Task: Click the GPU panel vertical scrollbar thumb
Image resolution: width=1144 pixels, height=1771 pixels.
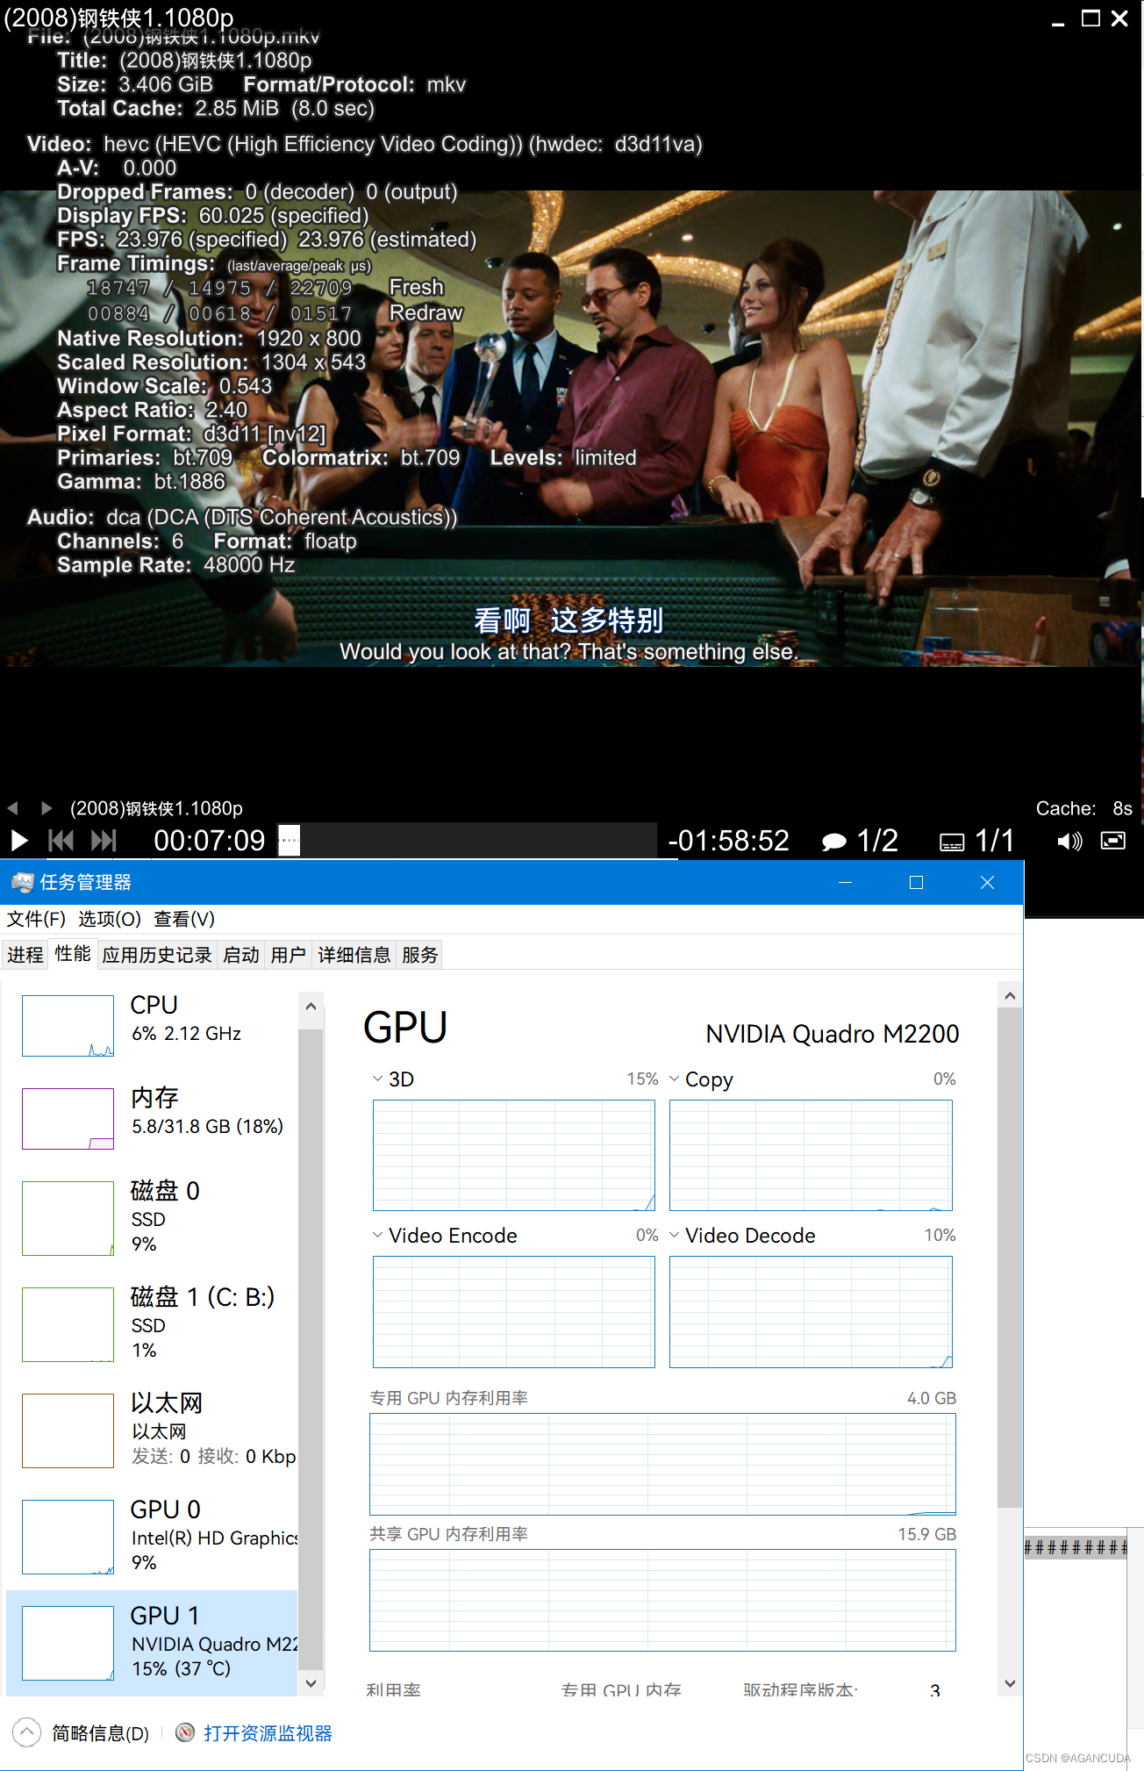Action: point(1010,1257)
